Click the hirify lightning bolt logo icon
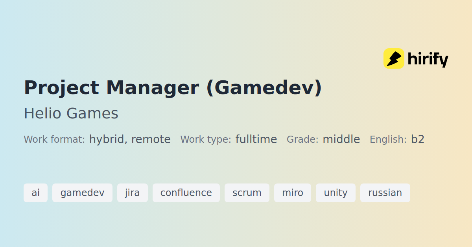 [394, 59]
